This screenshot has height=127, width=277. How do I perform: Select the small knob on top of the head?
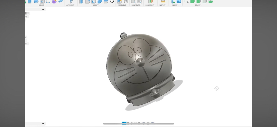coord(124,35)
